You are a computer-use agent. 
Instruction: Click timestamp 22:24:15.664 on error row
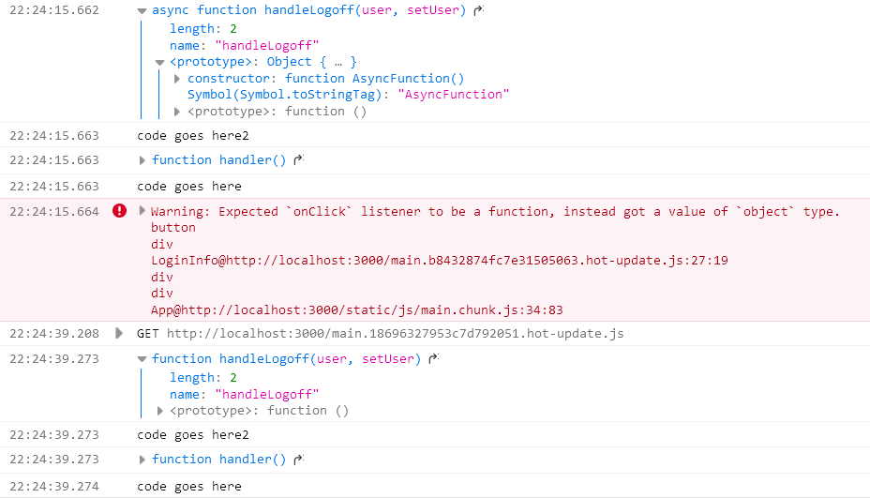pos(54,212)
